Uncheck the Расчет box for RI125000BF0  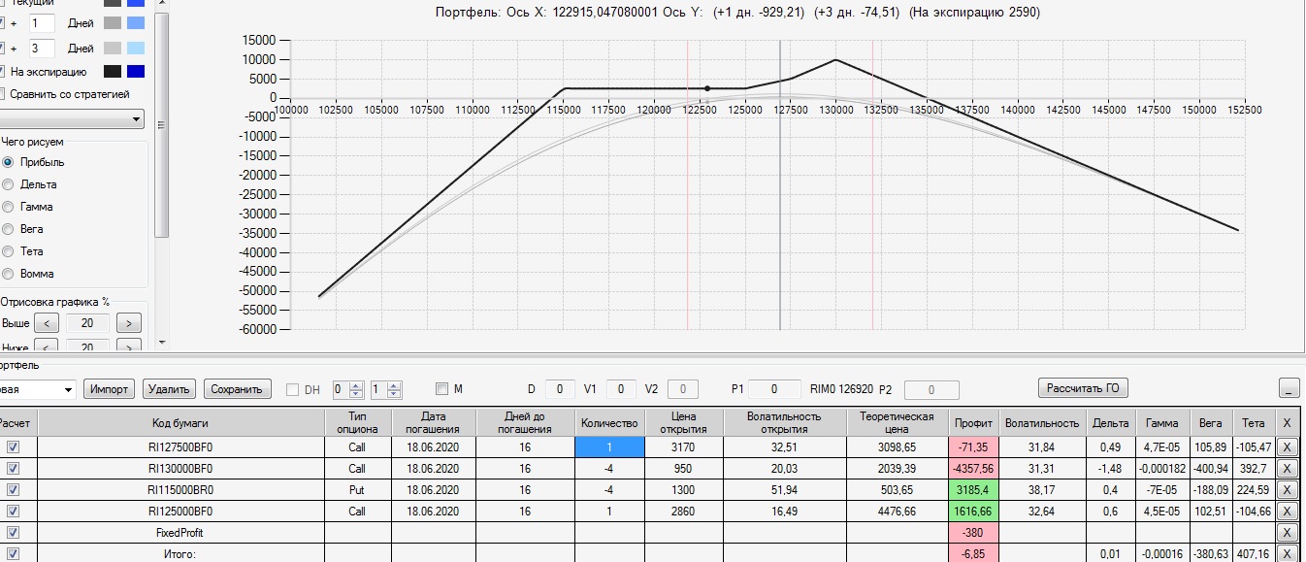pyautogui.click(x=14, y=511)
